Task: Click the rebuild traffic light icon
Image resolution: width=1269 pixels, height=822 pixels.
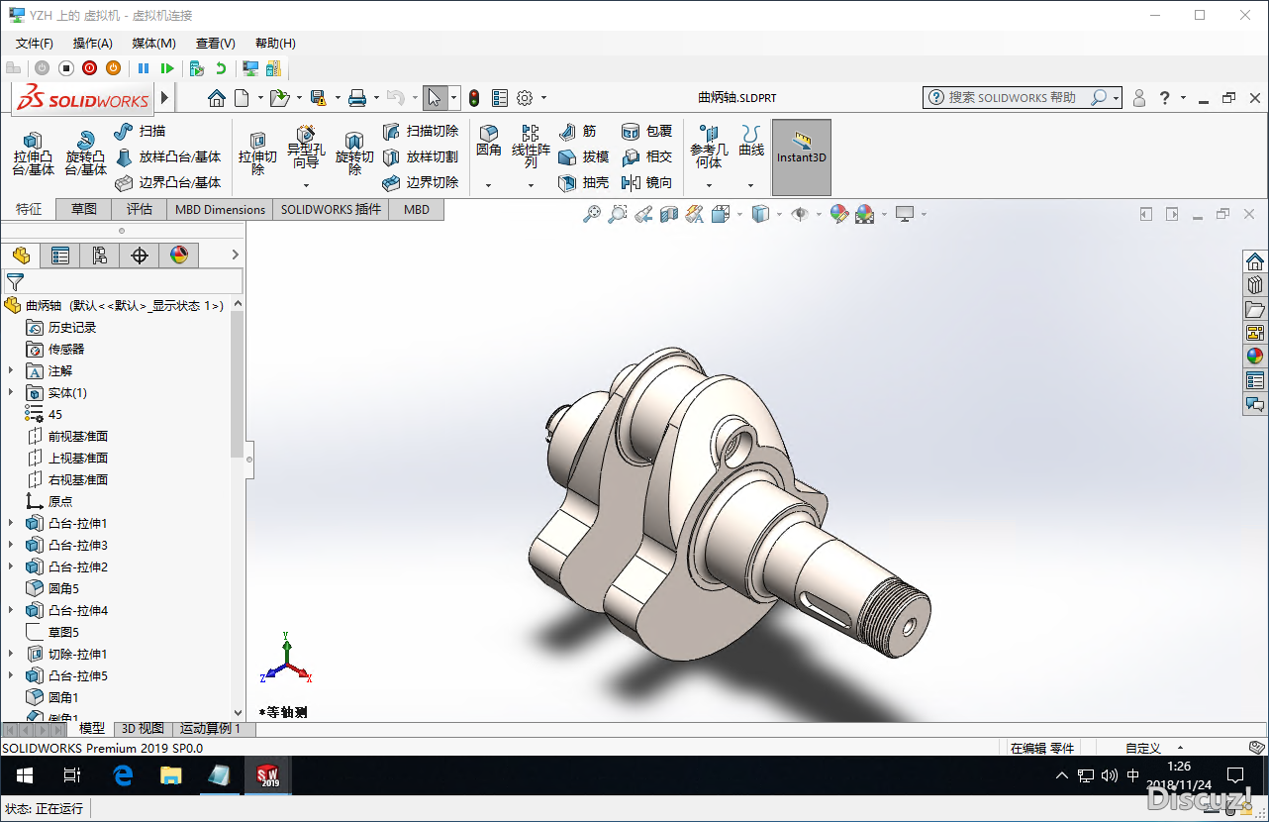Action: point(474,98)
